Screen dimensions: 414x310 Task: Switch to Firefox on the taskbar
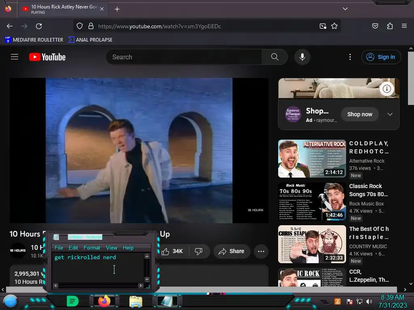pos(104,301)
